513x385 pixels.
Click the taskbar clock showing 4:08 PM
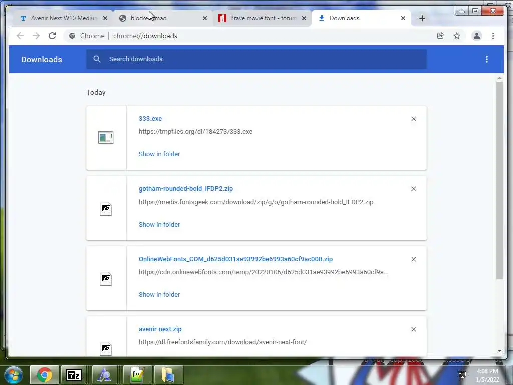point(487,375)
